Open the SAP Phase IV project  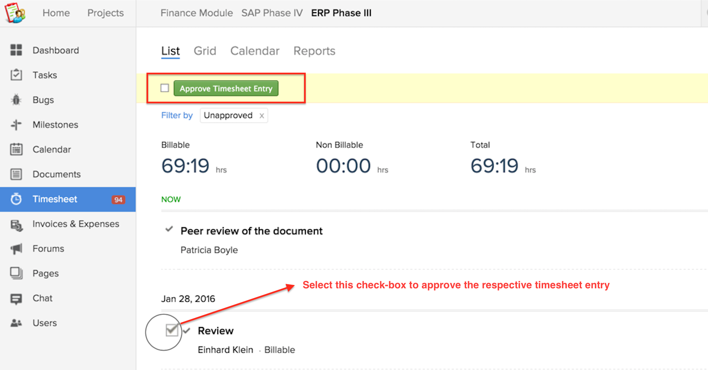[x=272, y=13]
